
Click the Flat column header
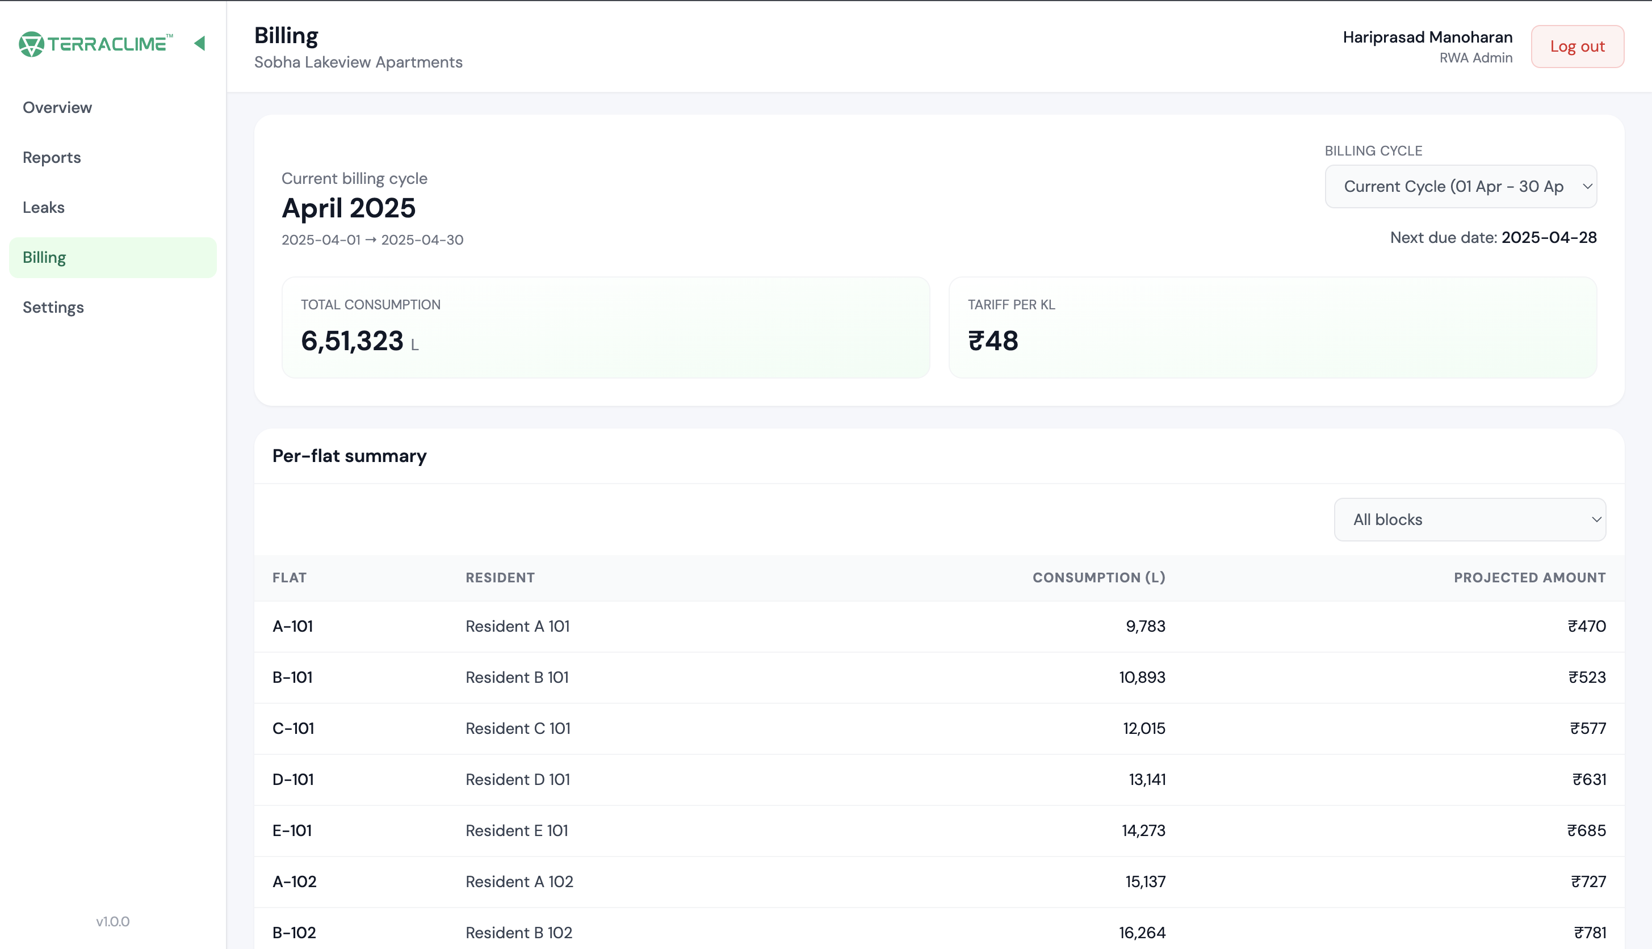tap(290, 577)
